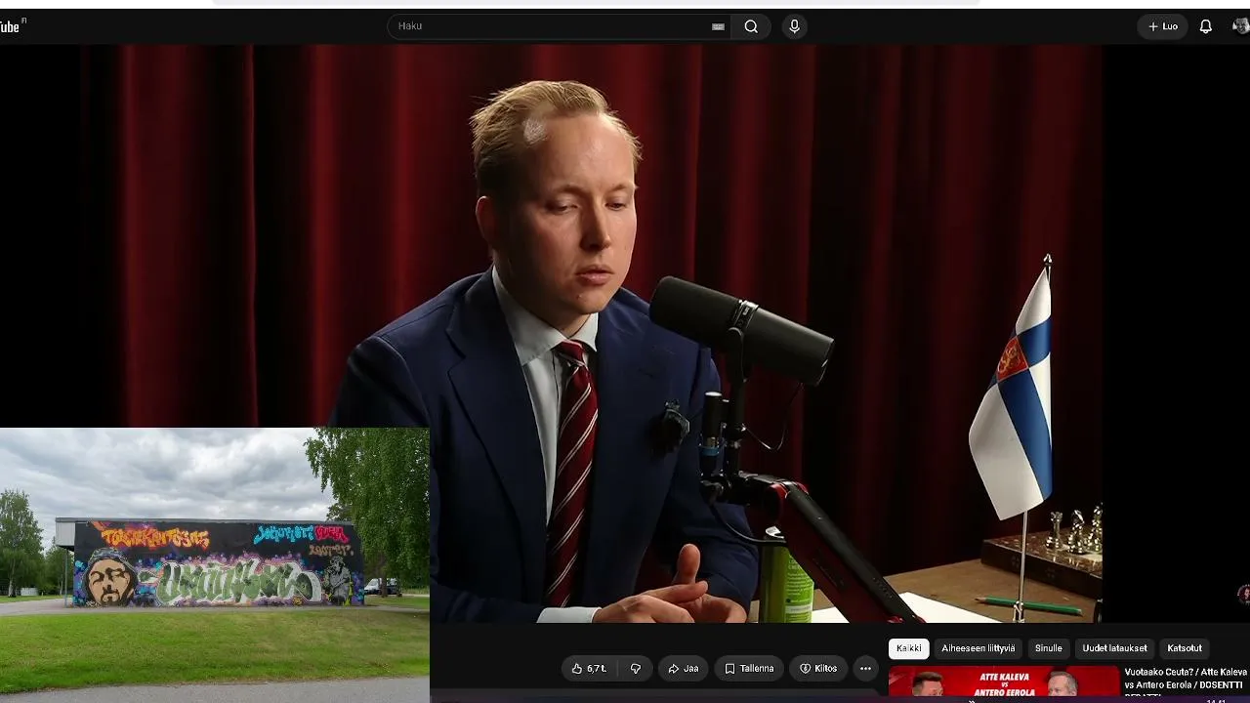Select the Aiheeseen liittyviä filter chip
Image resolution: width=1250 pixels, height=703 pixels.
coord(978,648)
